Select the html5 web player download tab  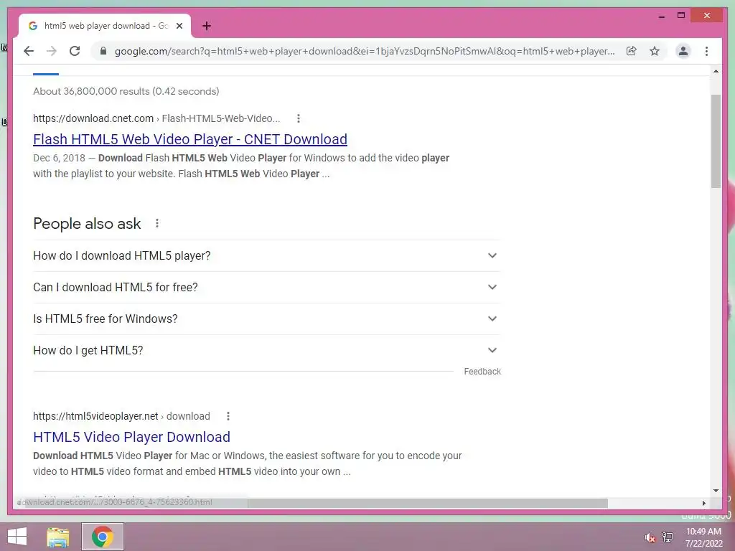[x=105, y=26]
